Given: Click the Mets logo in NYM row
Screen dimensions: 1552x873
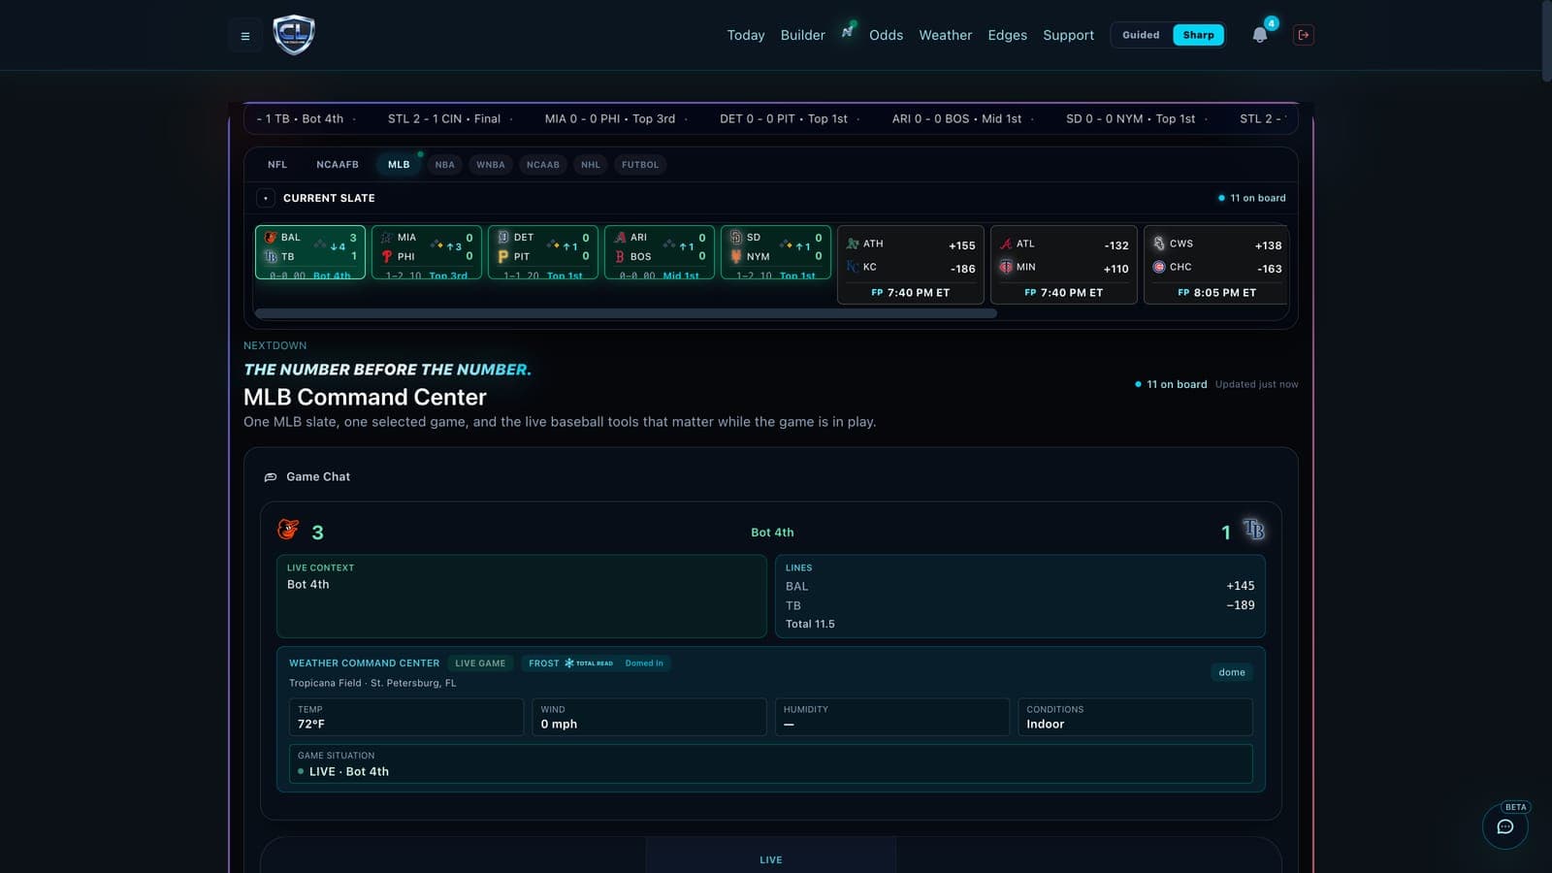Looking at the screenshot, I should click(x=736, y=257).
